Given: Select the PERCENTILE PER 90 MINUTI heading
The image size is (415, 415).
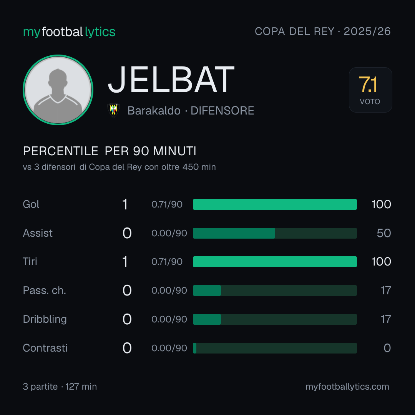Looking at the screenshot, I should tap(110, 151).
